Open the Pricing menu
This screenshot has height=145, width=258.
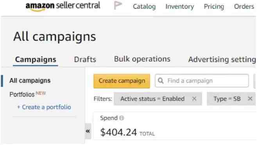click(x=214, y=7)
